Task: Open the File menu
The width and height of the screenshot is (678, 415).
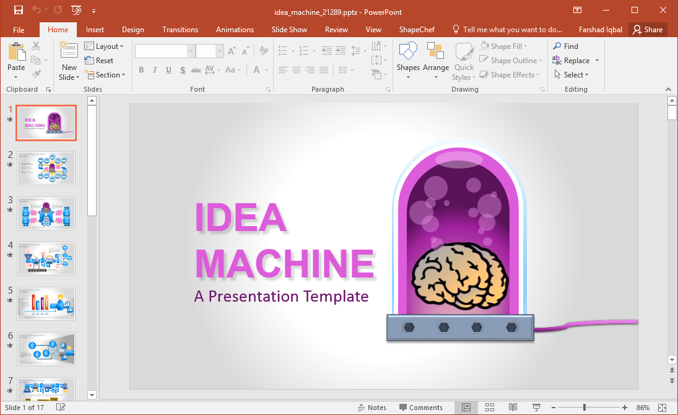Action: pos(19,30)
